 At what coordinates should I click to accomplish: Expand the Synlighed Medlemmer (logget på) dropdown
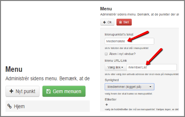[x=129, y=87]
